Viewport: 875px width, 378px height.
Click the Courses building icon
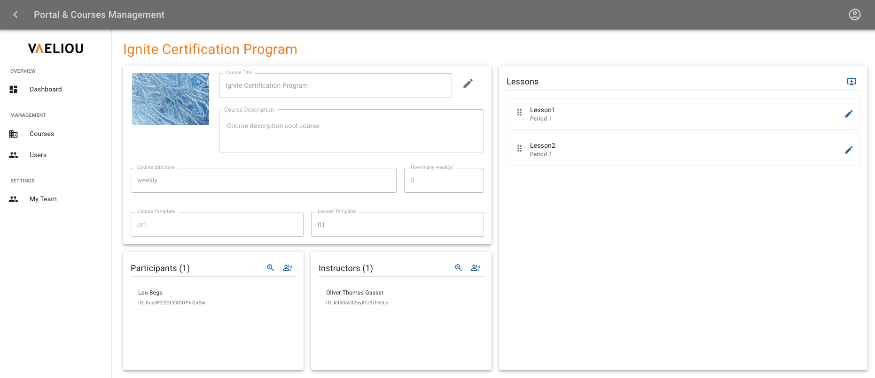tap(14, 134)
